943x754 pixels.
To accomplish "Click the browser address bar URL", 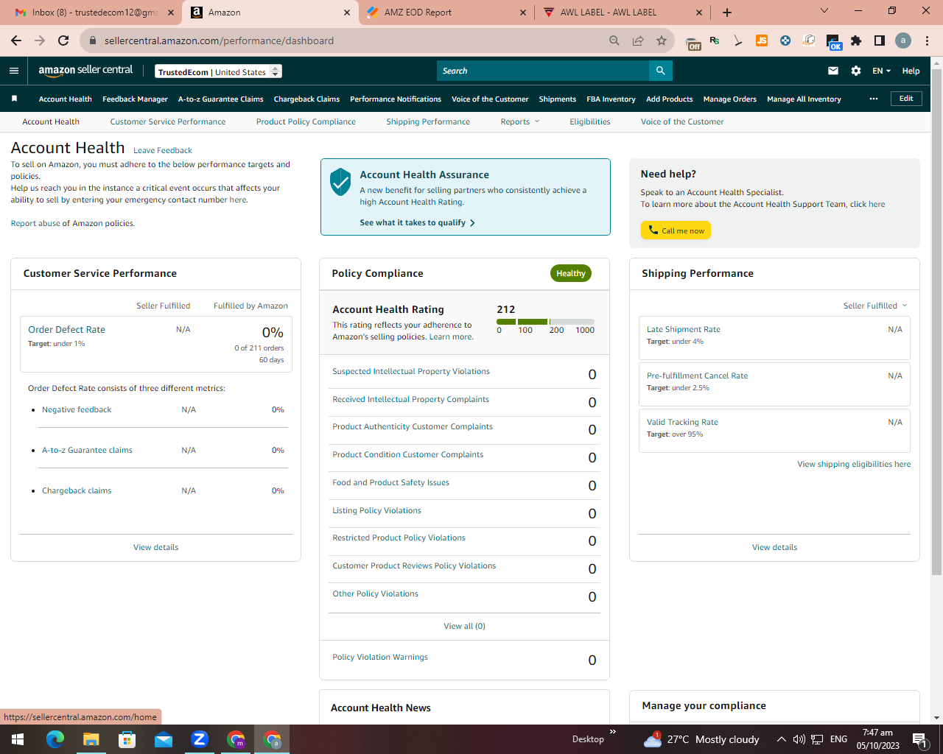I will point(219,40).
